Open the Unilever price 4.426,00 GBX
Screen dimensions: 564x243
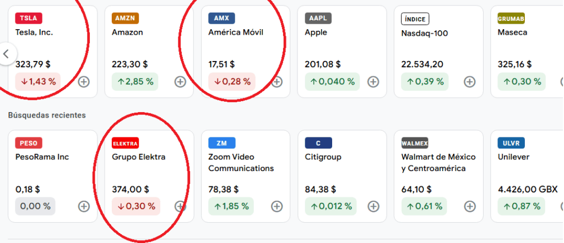(x=527, y=190)
